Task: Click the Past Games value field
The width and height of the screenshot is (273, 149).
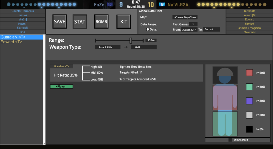Action: click(x=193, y=24)
